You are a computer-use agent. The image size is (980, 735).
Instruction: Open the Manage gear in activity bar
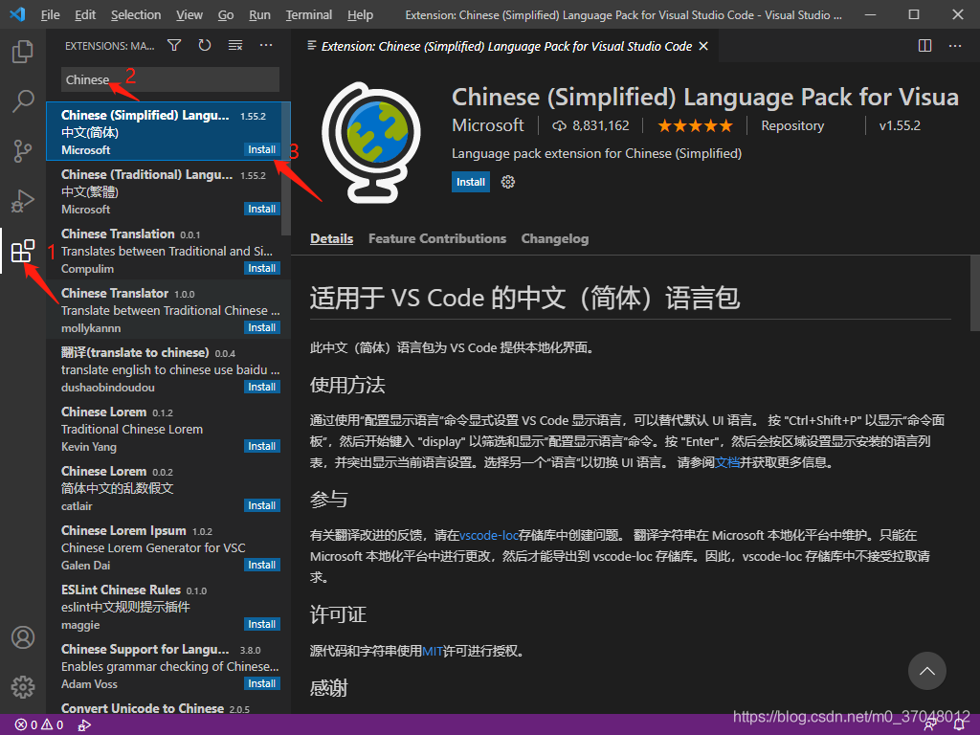(23, 687)
